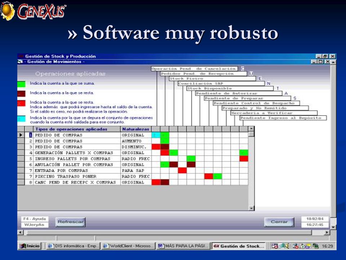Click the cyan cell in the PEDIDO DE COMPRAS ORIGINAL row
Screen dimensions: 346x260
point(156,135)
